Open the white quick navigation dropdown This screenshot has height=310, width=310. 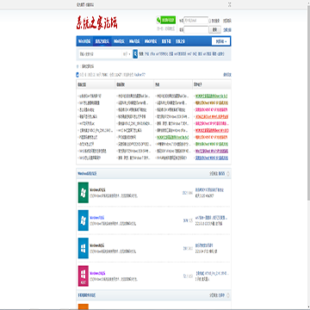pyautogui.click(x=220, y=41)
